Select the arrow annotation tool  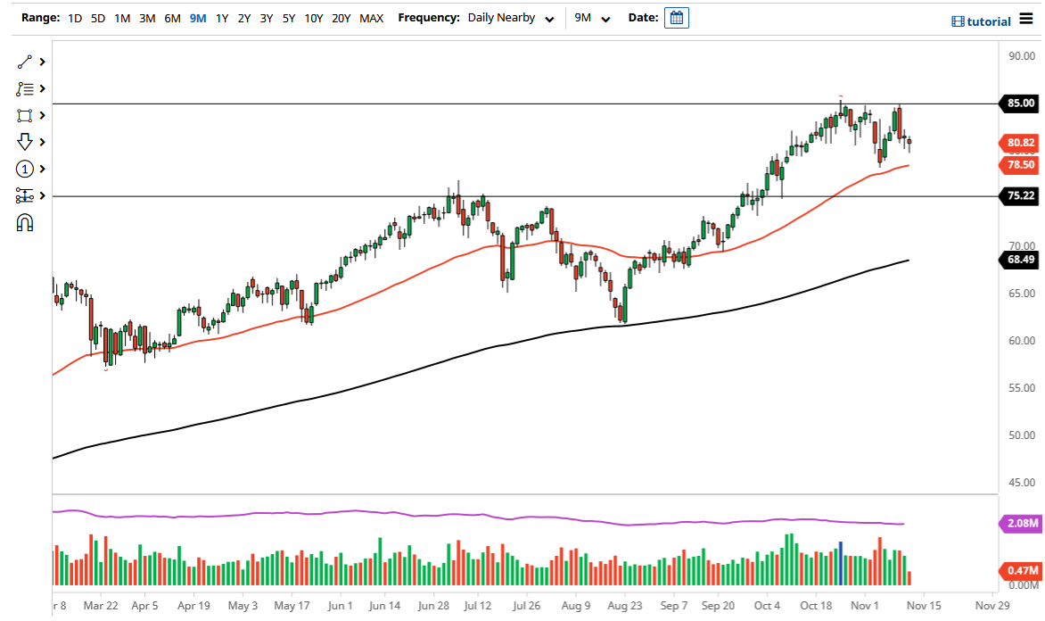click(x=25, y=142)
